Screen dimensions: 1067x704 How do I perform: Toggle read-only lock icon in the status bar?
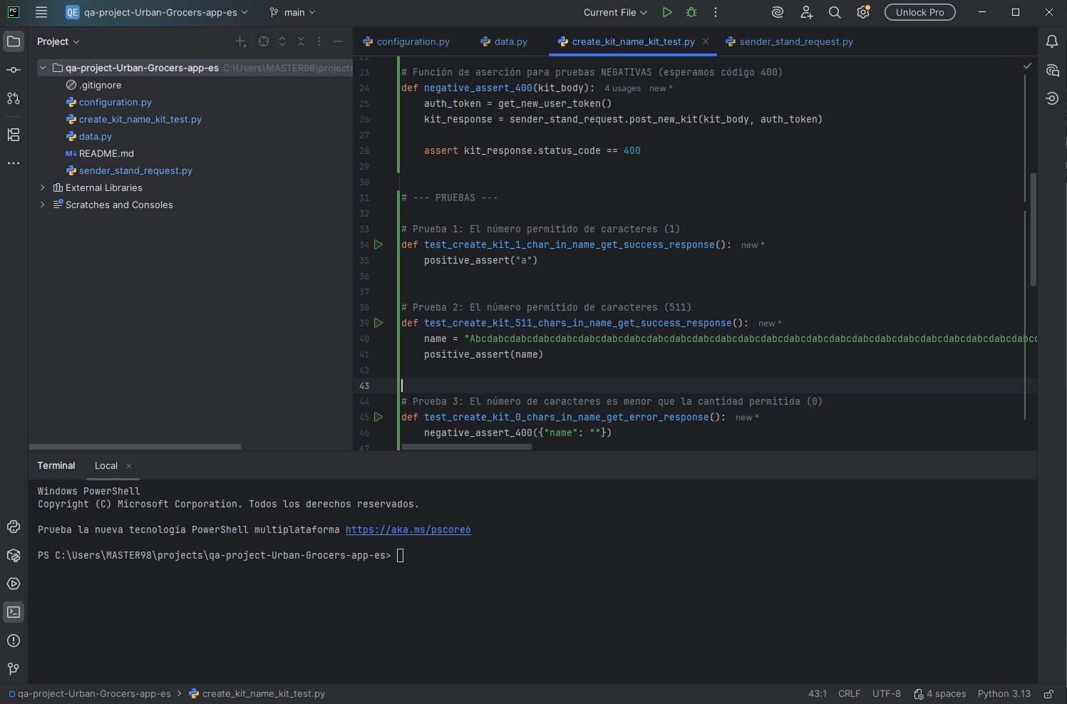pyautogui.click(x=1048, y=693)
